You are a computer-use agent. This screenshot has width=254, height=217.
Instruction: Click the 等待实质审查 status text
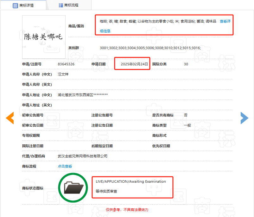[x=106, y=192]
